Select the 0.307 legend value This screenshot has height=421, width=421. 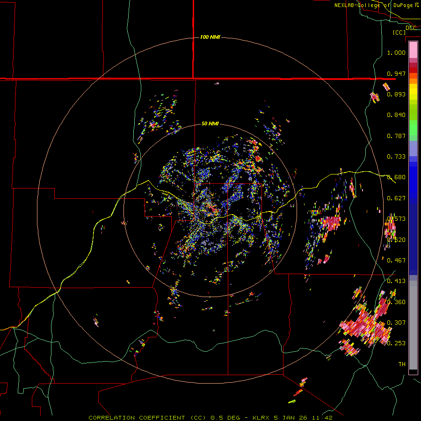[x=396, y=323]
